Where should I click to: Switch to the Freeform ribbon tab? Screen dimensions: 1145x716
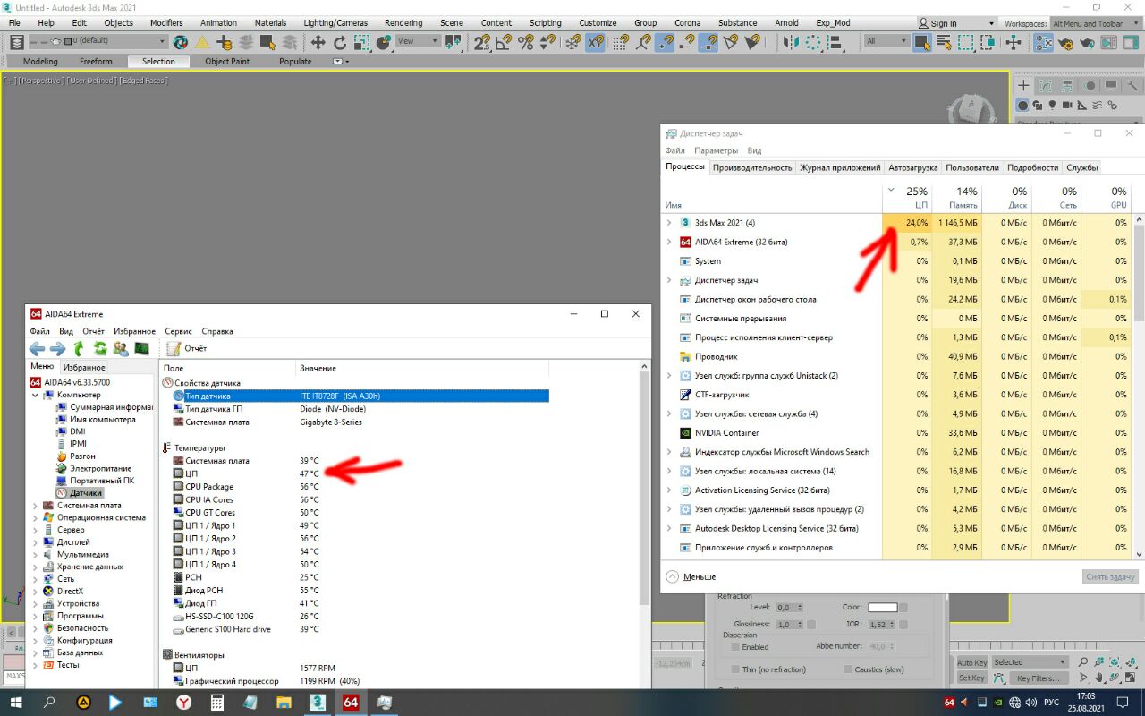[x=96, y=62]
